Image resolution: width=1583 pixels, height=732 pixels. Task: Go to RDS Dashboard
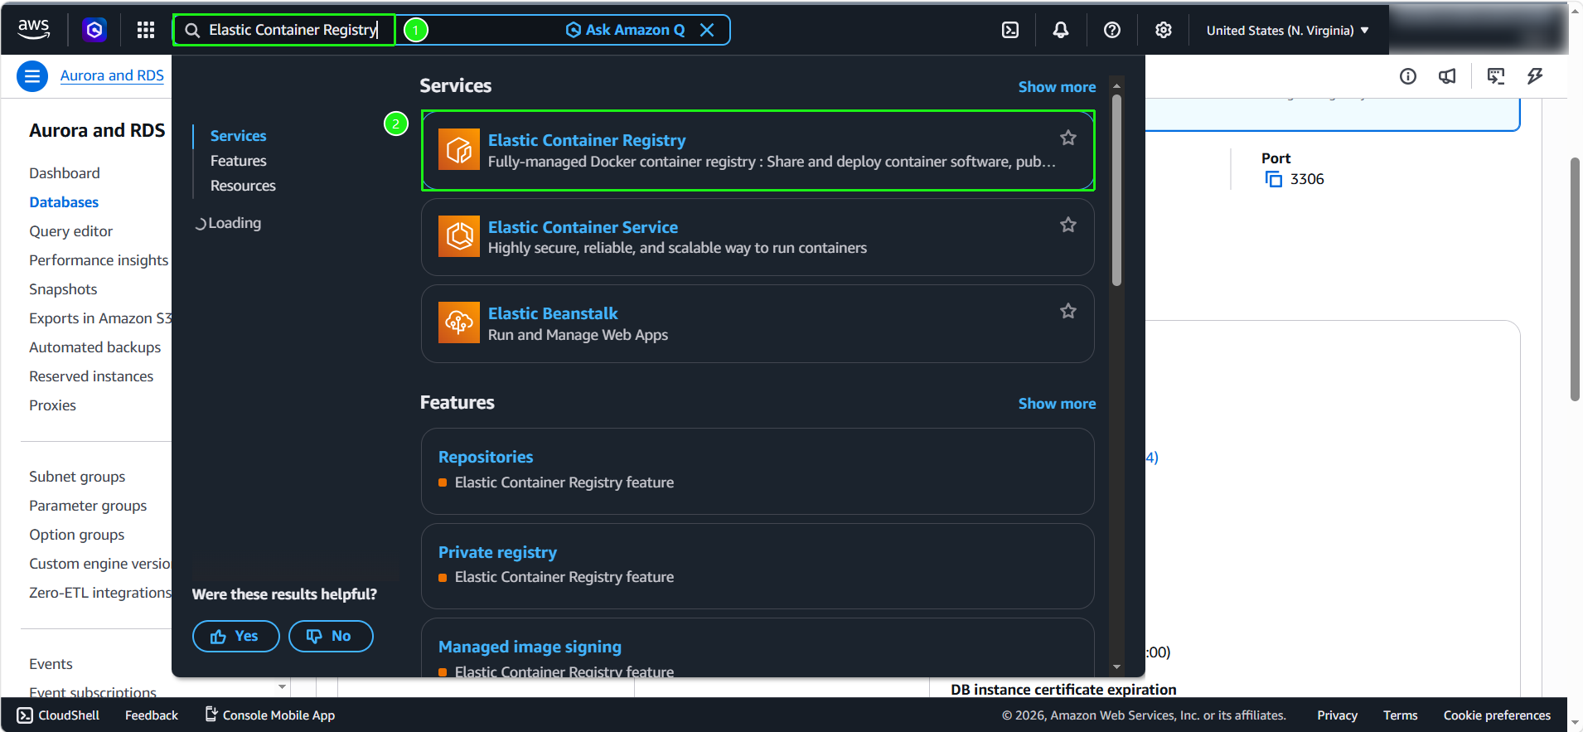coord(65,173)
